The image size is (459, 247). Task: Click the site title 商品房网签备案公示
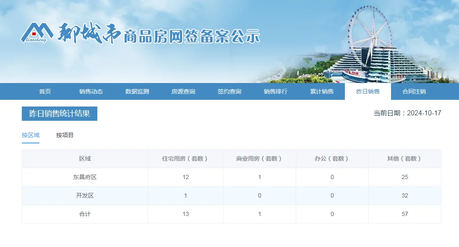(x=192, y=37)
